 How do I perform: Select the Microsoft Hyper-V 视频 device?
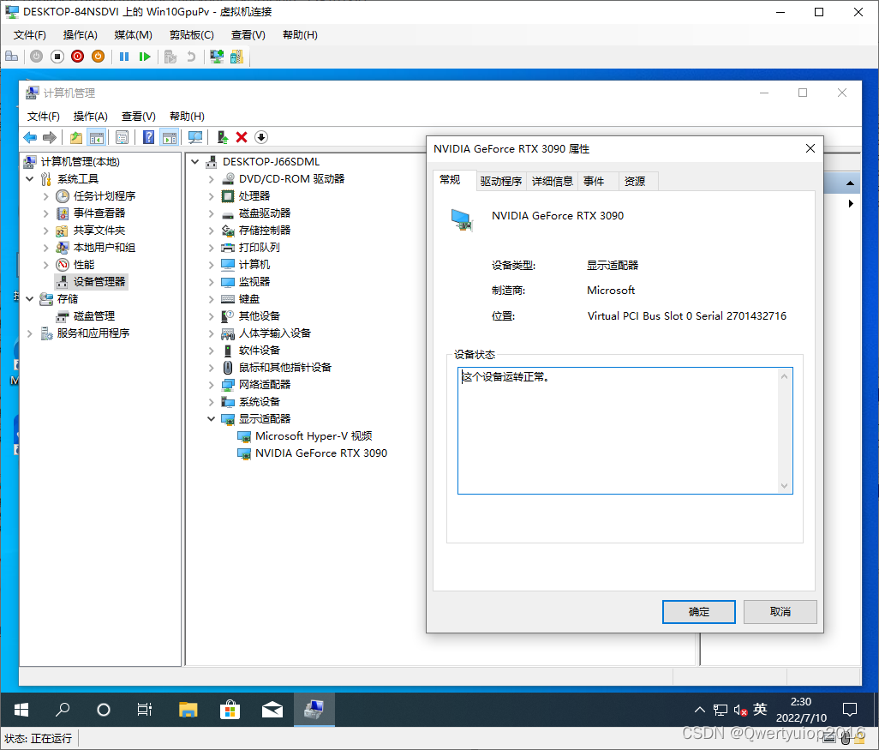306,436
